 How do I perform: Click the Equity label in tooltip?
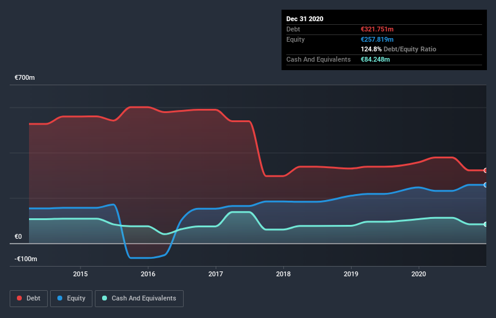295,39
